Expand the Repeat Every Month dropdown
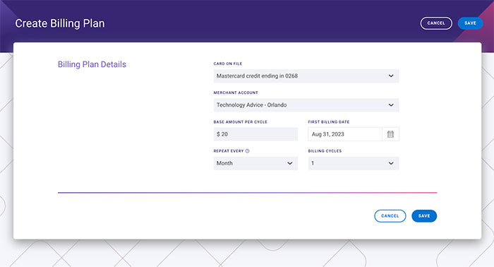The image size is (494, 267). click(255, 163)
